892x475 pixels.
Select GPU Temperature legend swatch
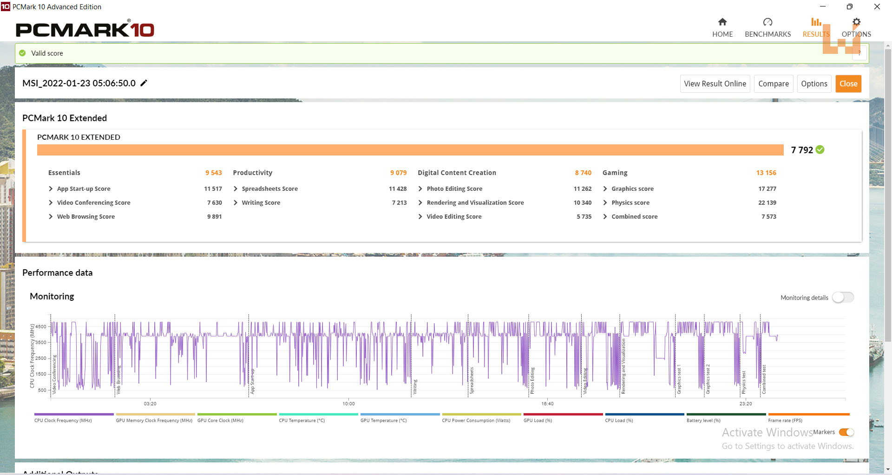point(400,414)
